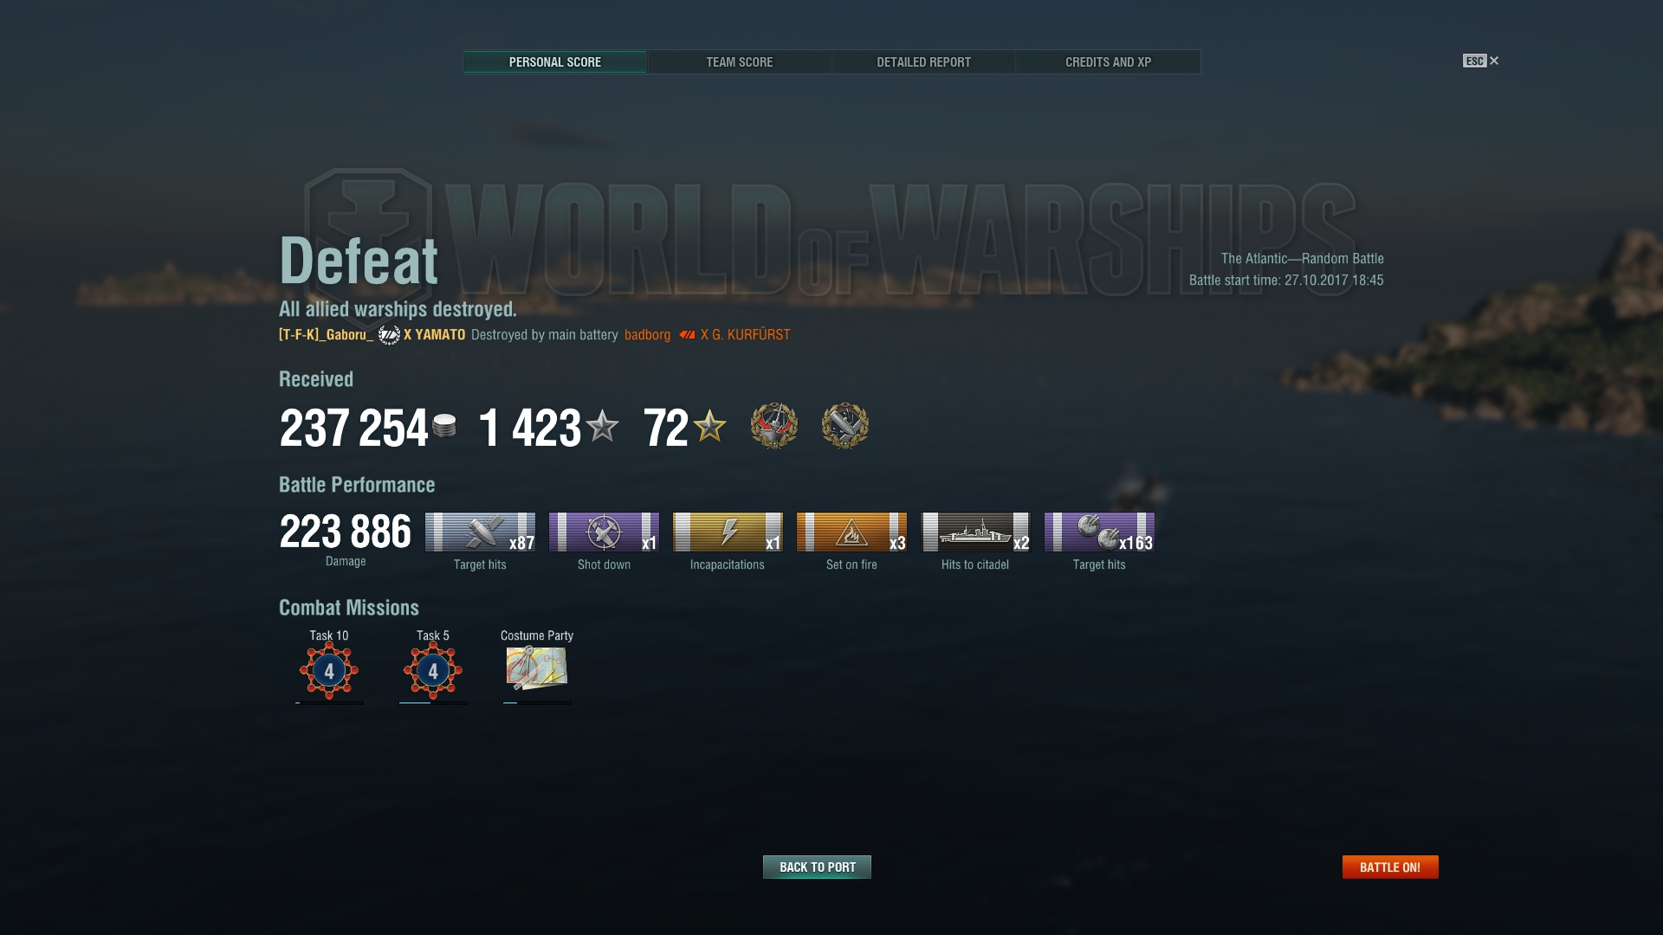Click the first achievement medal icon

pyautogui.click(x=774, y=426)
